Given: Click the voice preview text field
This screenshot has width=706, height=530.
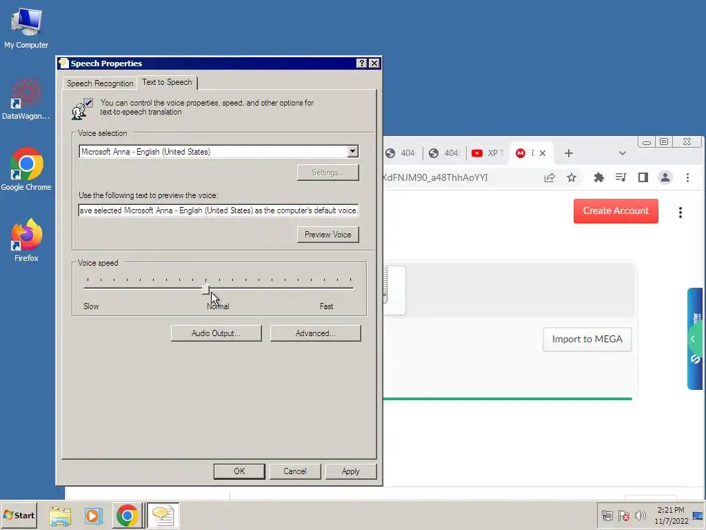Looking at the screenshot, I should click(x=219, y=210).
